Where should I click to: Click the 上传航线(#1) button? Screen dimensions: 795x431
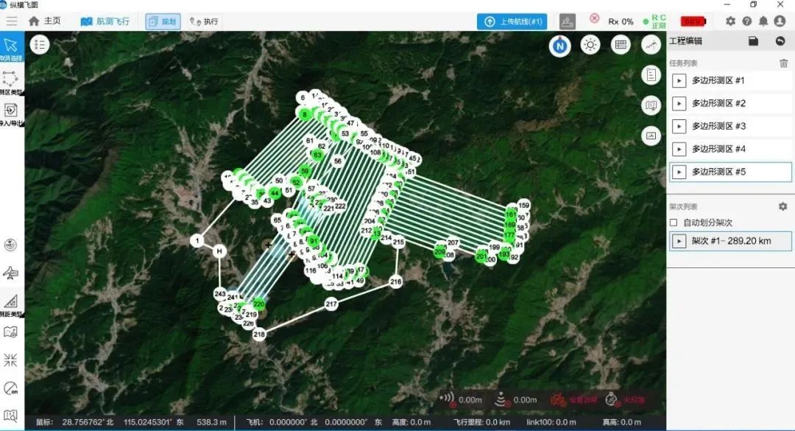click(512, 21)
